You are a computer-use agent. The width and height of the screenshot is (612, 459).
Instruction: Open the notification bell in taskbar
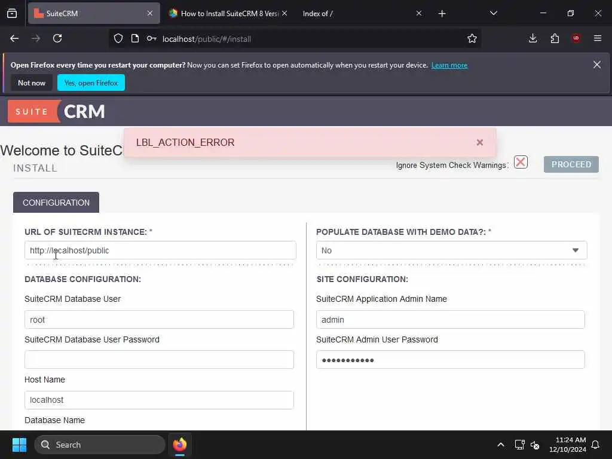click(596, 445)
